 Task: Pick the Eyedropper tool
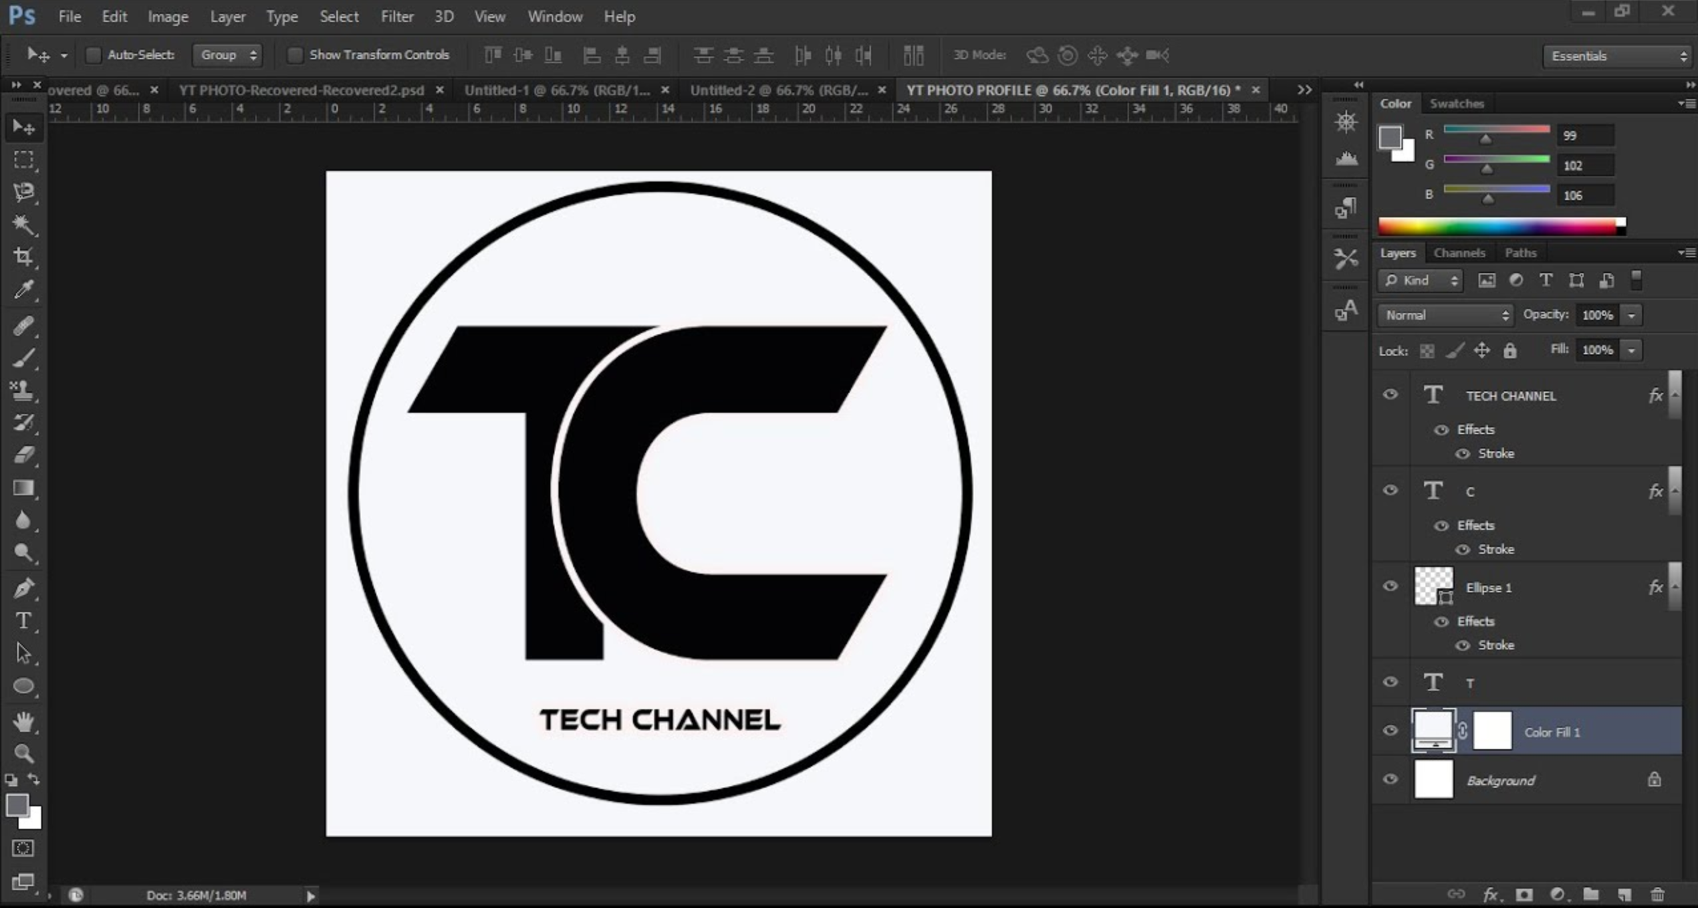pyautogui.click(x=23, y=290)
